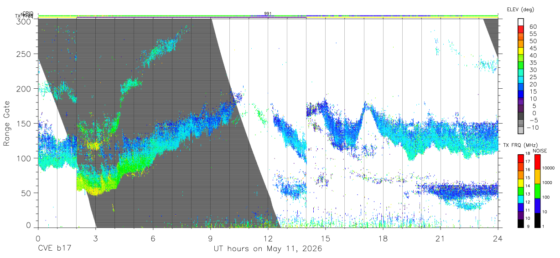The image size is (560, 258).
Task: Click the '30' label on ELEV colorbar
Action: coord(533,70)
